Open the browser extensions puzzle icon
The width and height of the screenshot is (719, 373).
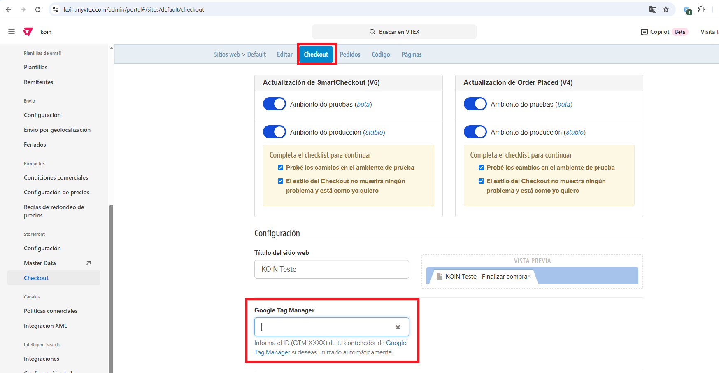pyautogui.click(x=702, y=9)
